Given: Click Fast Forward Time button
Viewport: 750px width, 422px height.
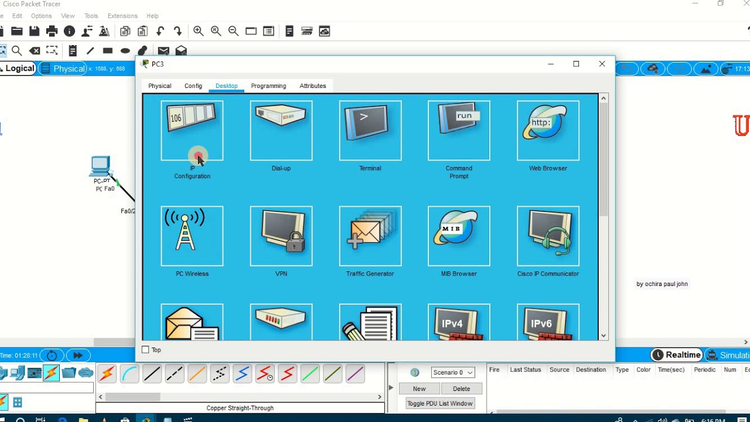Looking at the screenshot, I should [x=77, y=355].
